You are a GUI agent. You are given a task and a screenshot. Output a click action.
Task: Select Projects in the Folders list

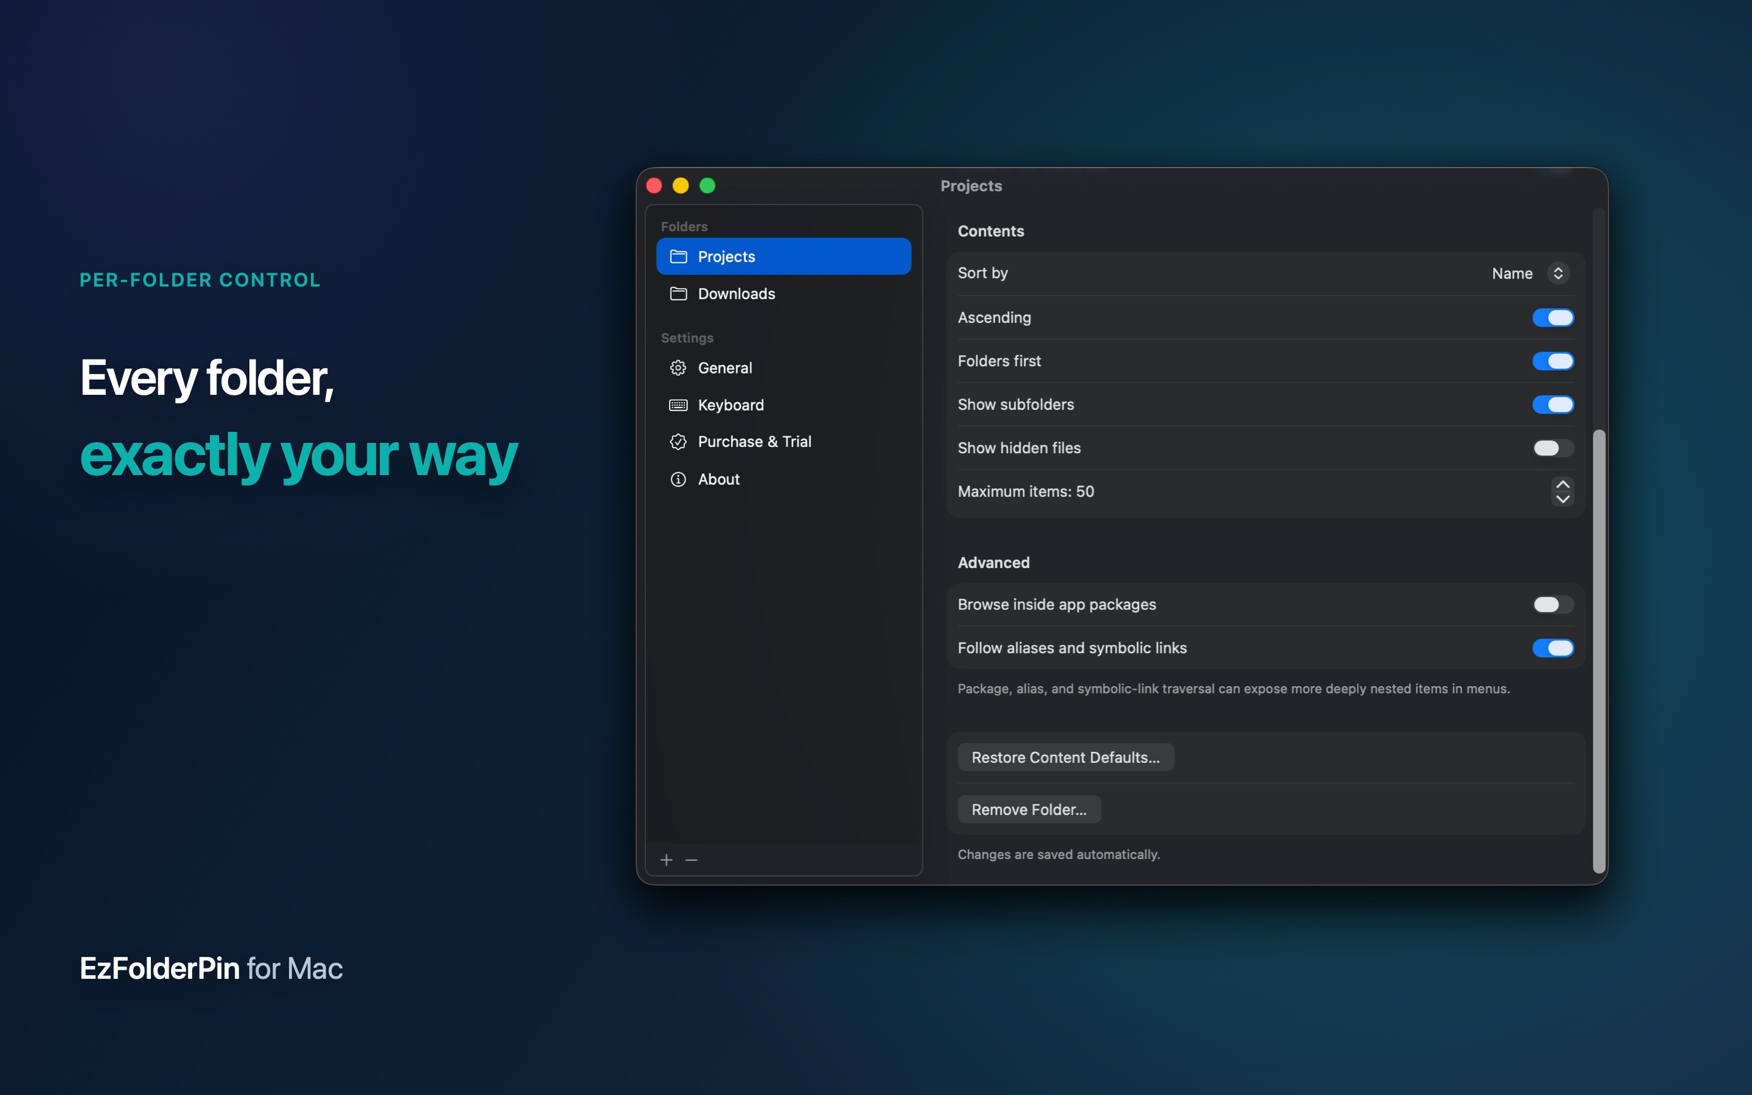pyautogui.click(x=784, y=256)
